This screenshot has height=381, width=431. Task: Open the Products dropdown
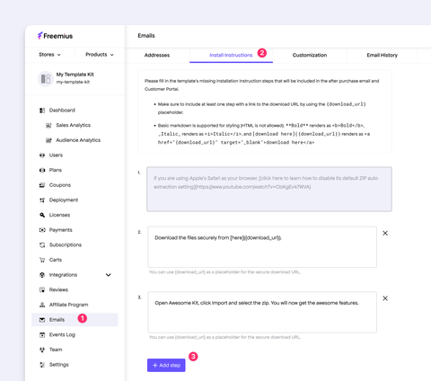coord(100,55)
